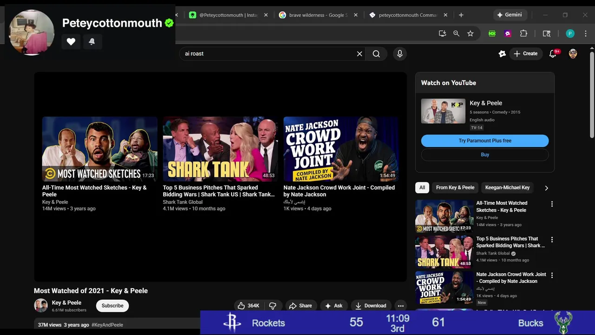The height and width of the screenshot is (335, 595).
Task: Click Peteycottonmouth's green verified badge
Action: tap(169, 23)
